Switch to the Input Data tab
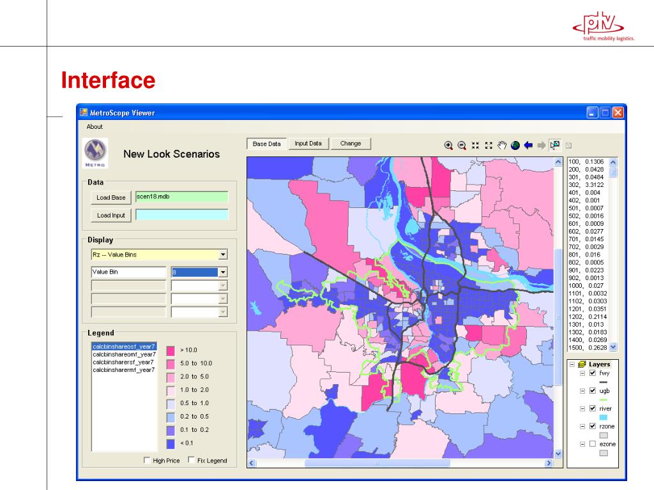This screenshot has width=654, height=490. point(308,144)
